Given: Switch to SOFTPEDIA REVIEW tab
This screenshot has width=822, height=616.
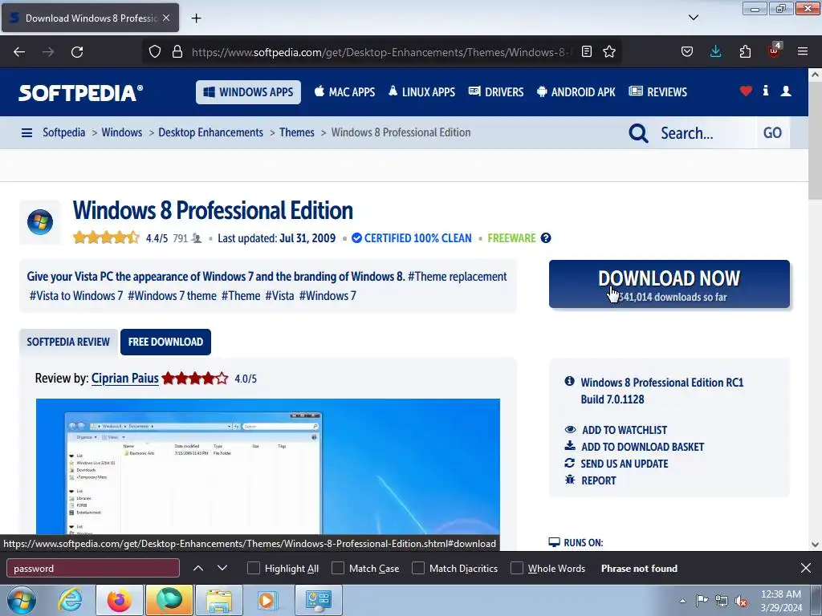Looking at the screenshot, I should point(68,342).
